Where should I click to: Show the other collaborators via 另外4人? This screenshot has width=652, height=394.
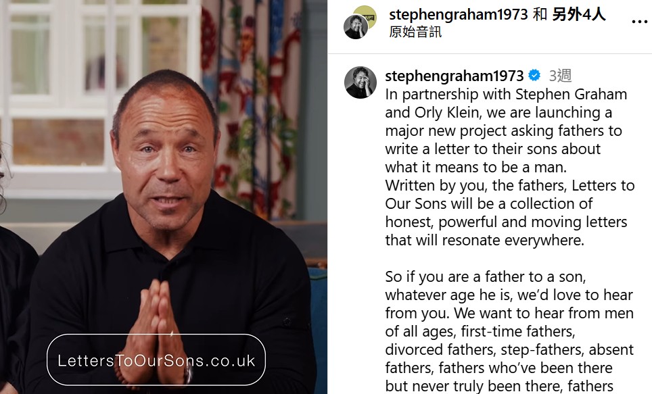pyautogui.click(x=578, y=15)
